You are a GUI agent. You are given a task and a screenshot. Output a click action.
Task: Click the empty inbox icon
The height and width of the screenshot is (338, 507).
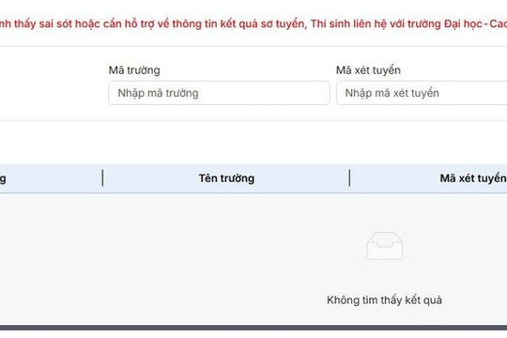click(385, 246)
